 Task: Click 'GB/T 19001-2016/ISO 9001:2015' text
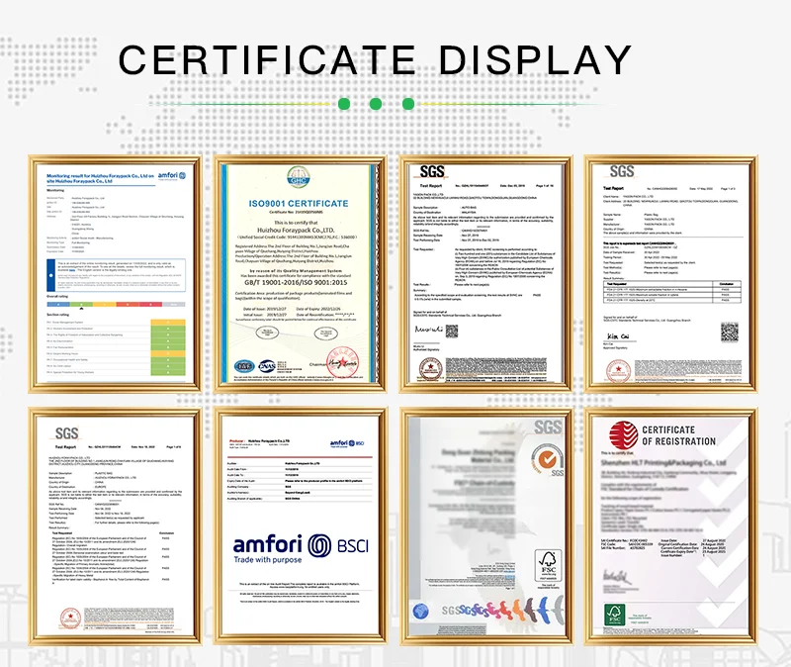click(x=296, y=283)
